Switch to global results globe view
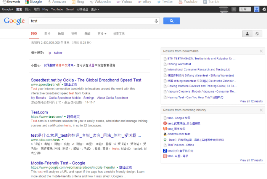The width and height of the screenshot is (267, 179). point(257,34)
